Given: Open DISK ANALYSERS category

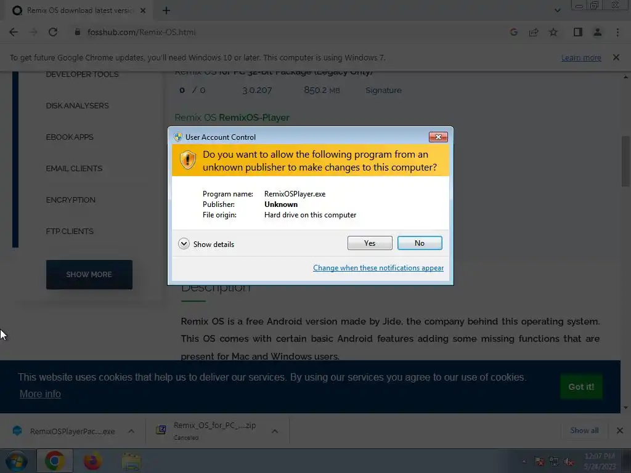Looking at the screenshot, I should pyautogui.click(x=77, y=106).
